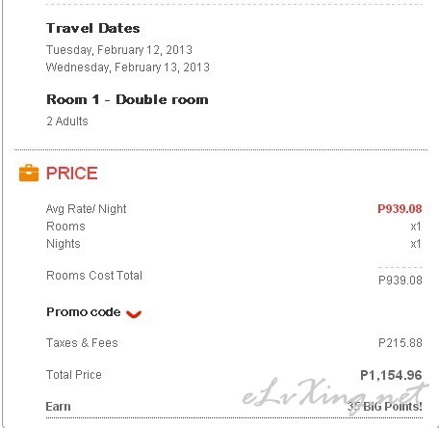
Task: Click the Earn label
Action: [x=58, y=407]
